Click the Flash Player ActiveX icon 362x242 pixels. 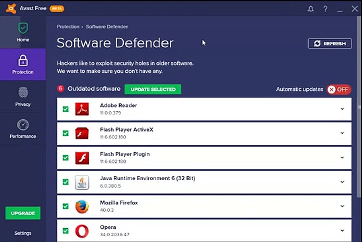pos(82,133)
